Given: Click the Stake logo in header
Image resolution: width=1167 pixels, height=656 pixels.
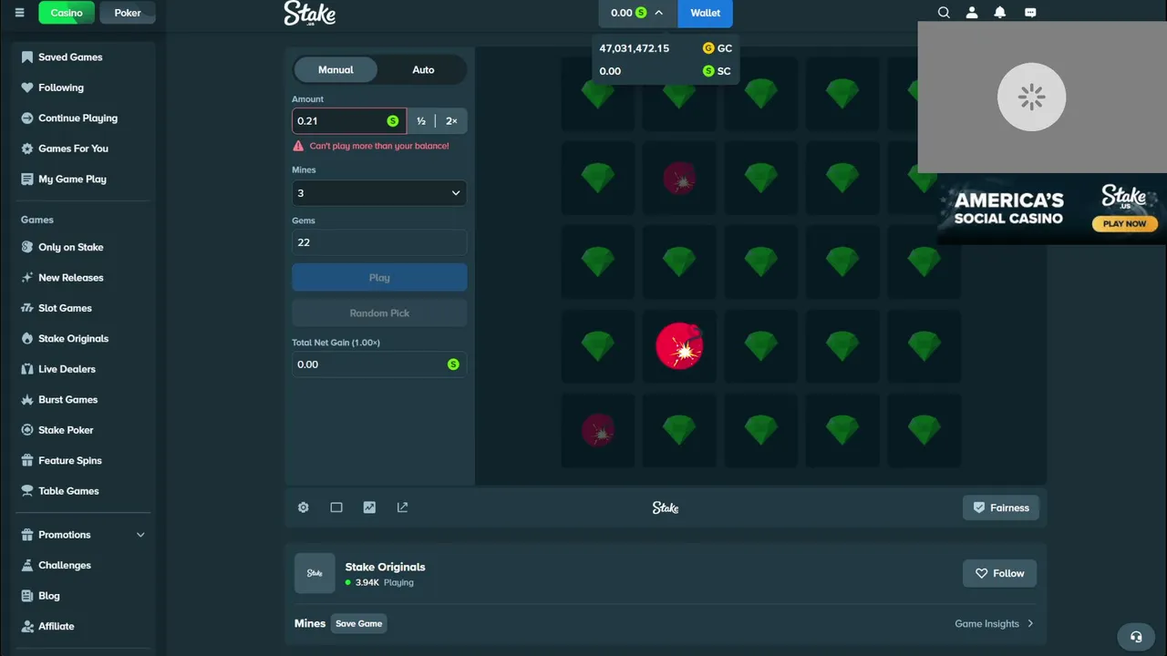Looking at the screenshot, I should 310,13.
